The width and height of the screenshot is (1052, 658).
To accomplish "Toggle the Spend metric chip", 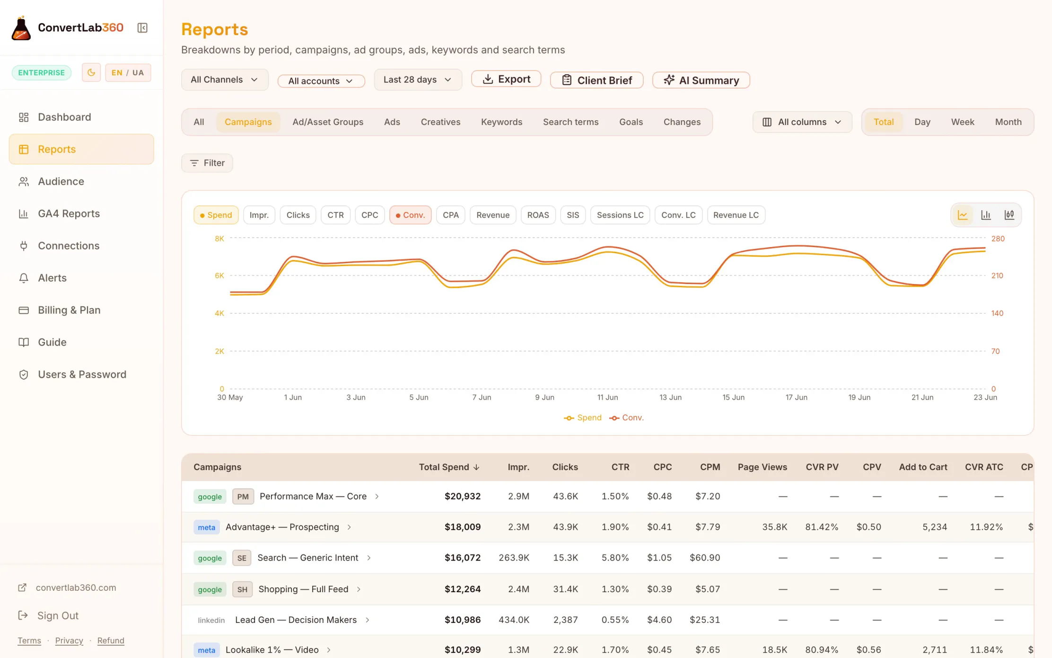I will pyautogui.click(x=216, y=215).
